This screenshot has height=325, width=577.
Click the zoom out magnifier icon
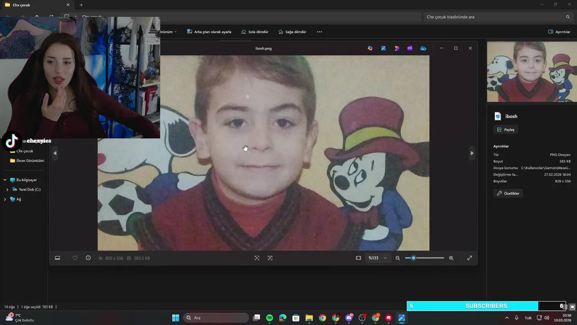398,258
